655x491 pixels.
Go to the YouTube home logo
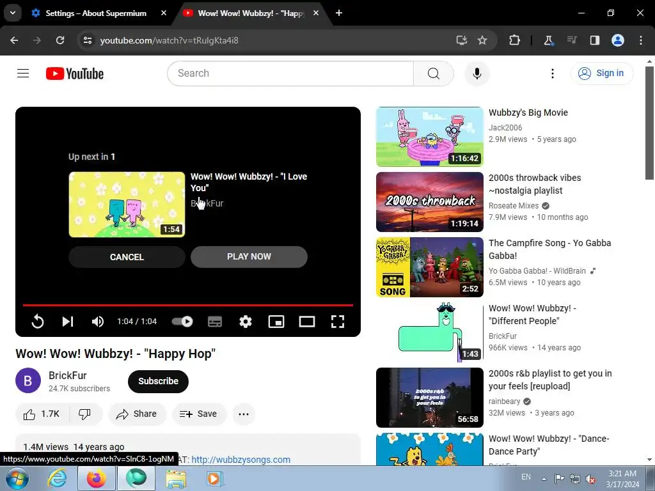coord(75,74)
